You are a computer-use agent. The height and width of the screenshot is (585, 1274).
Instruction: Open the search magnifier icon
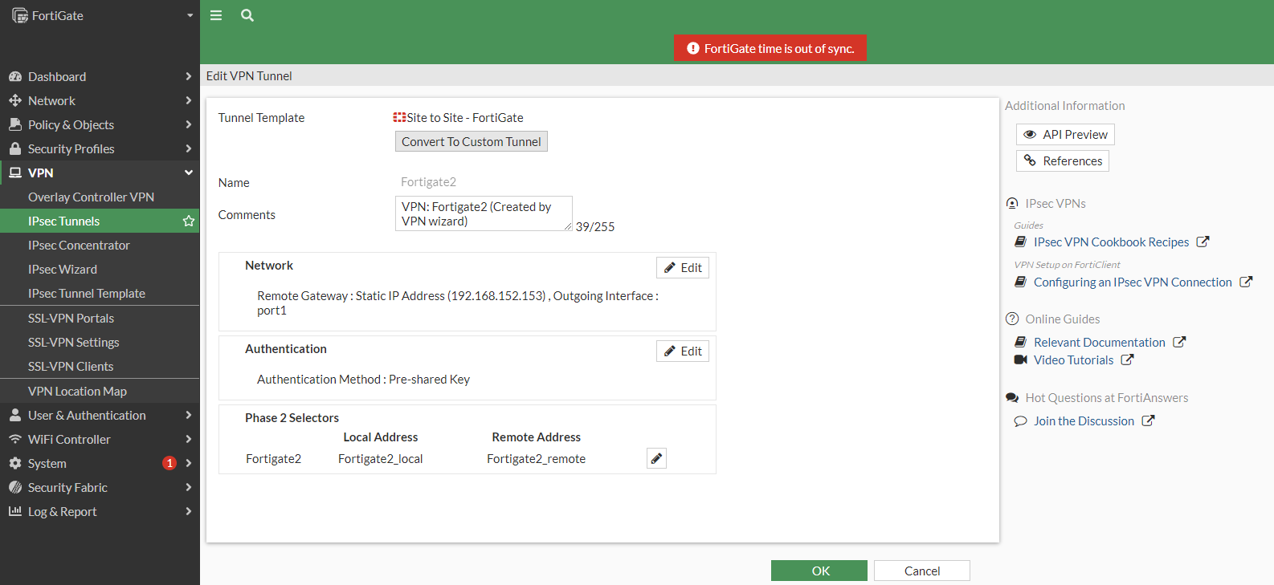tap(247, 15)
